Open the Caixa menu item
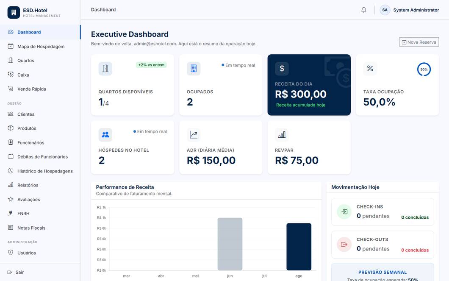This screenshot has height=281, width=449. tap(40, 75)
